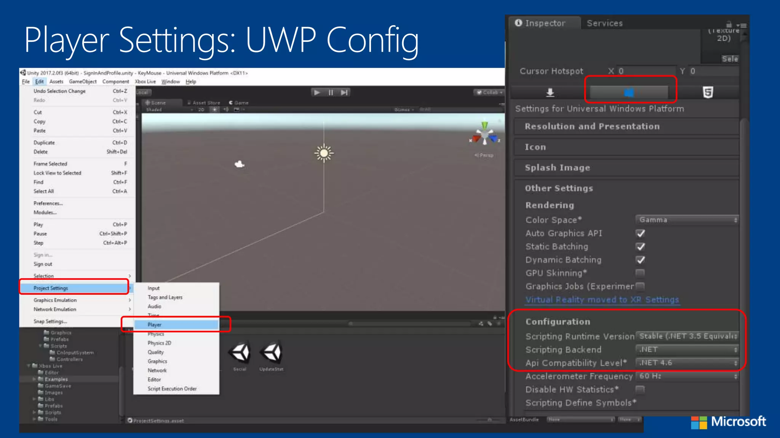Toggle scene audio speaker button
The height and width of the screenshot is (438, 780).
226,109
